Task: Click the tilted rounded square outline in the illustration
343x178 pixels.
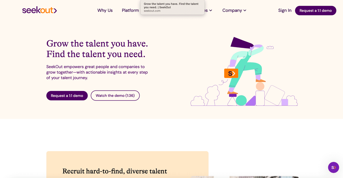Action: [x=275, y=95]
